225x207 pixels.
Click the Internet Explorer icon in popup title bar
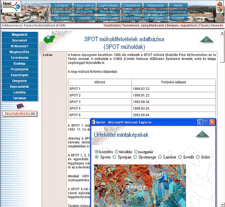93,122
